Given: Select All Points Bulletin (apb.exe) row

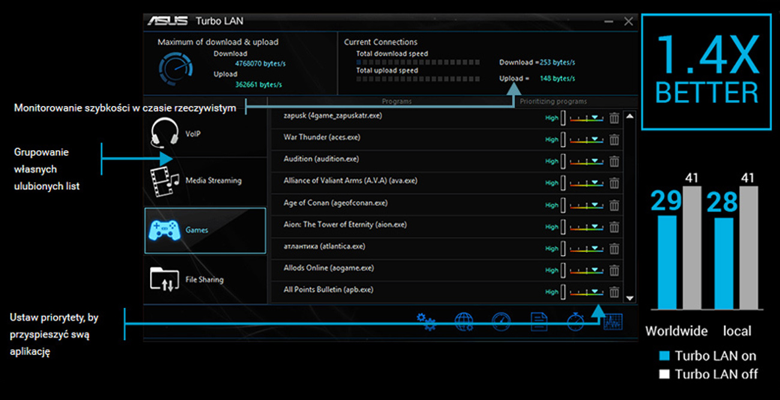Looking at the screenshot, I should 447,292.
